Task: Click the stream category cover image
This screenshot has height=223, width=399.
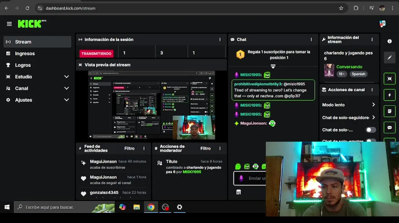Action: tap(329, 70)
